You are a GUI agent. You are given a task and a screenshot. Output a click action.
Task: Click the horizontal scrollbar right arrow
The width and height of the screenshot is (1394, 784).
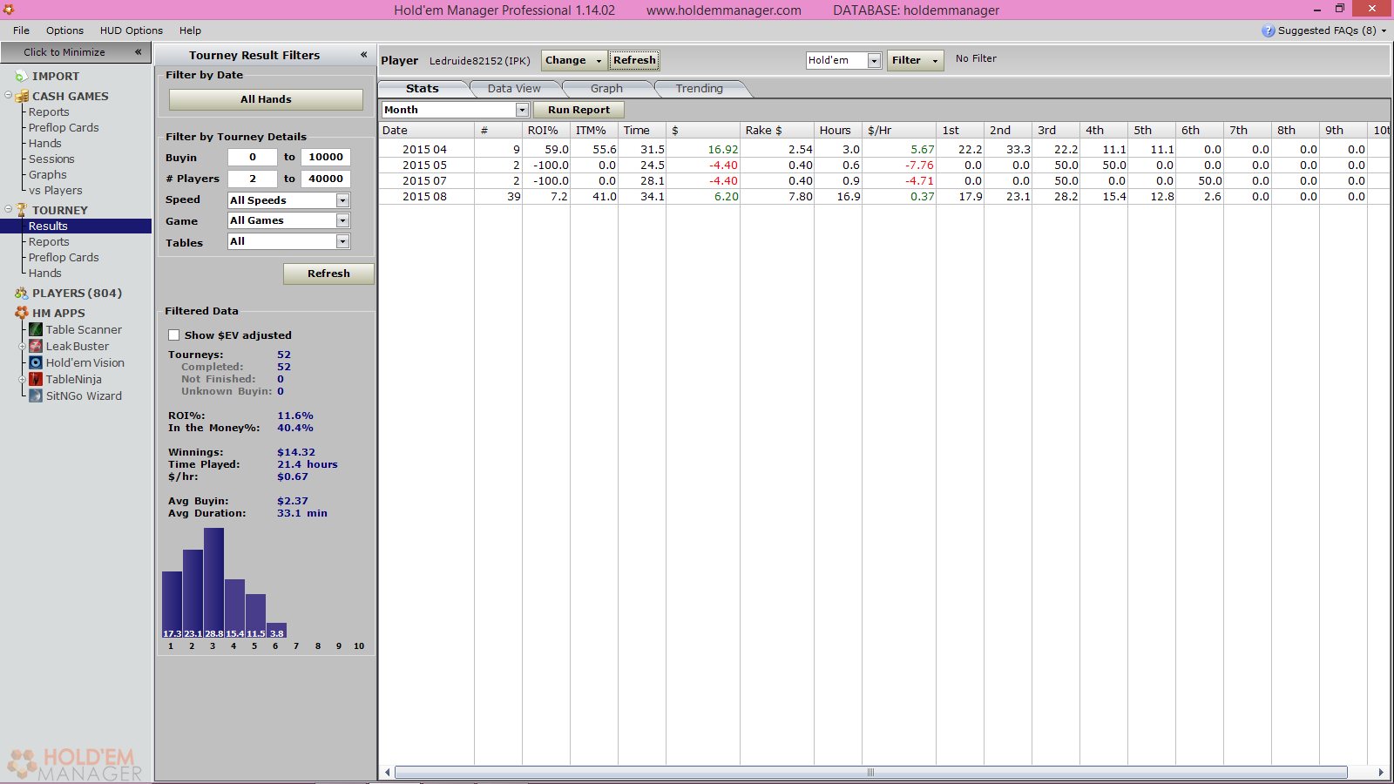1381,773
